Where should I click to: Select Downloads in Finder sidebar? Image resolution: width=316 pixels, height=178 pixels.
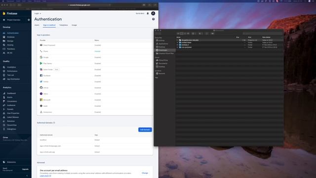[x=164, y=50]
